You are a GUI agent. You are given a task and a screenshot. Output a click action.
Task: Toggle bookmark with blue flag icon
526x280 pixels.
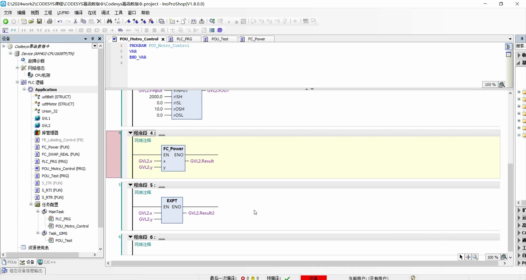coord(128,21)
